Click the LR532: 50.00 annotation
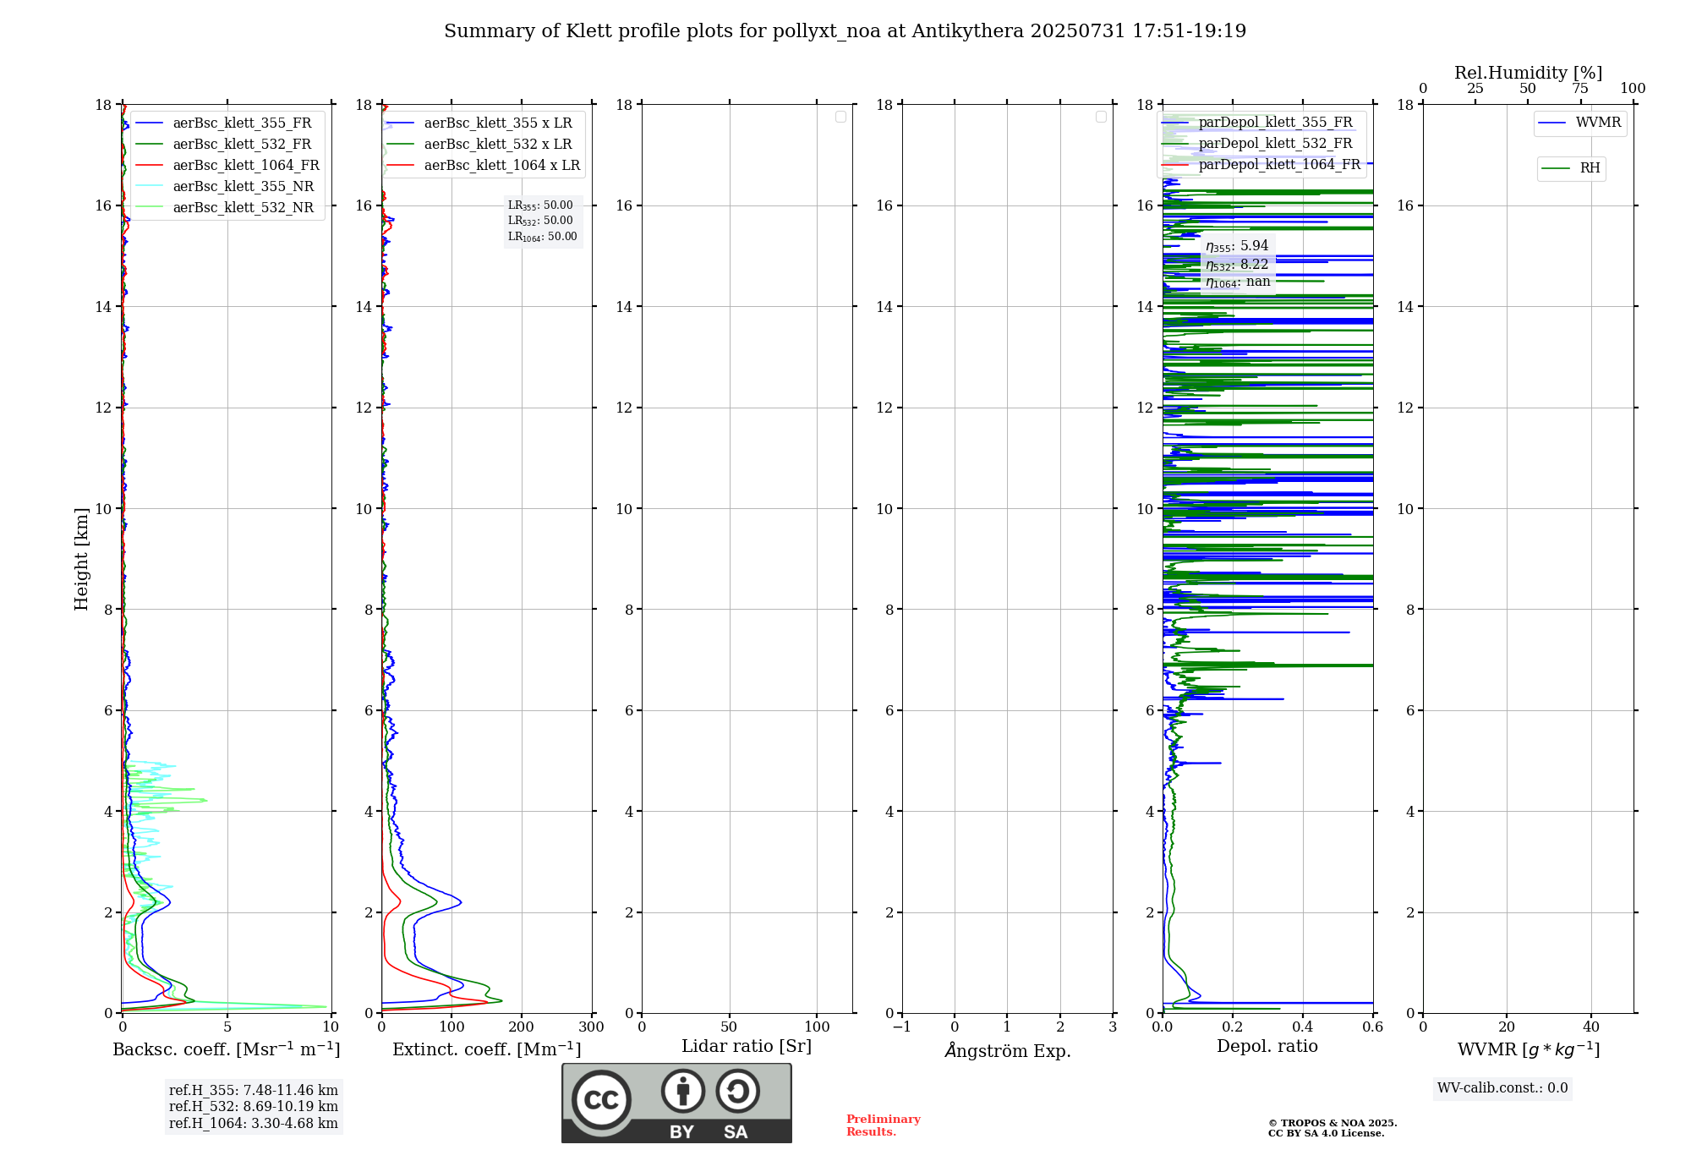 [x=540, y=221]
